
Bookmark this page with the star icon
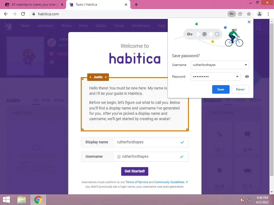click(x=249, y=14)
